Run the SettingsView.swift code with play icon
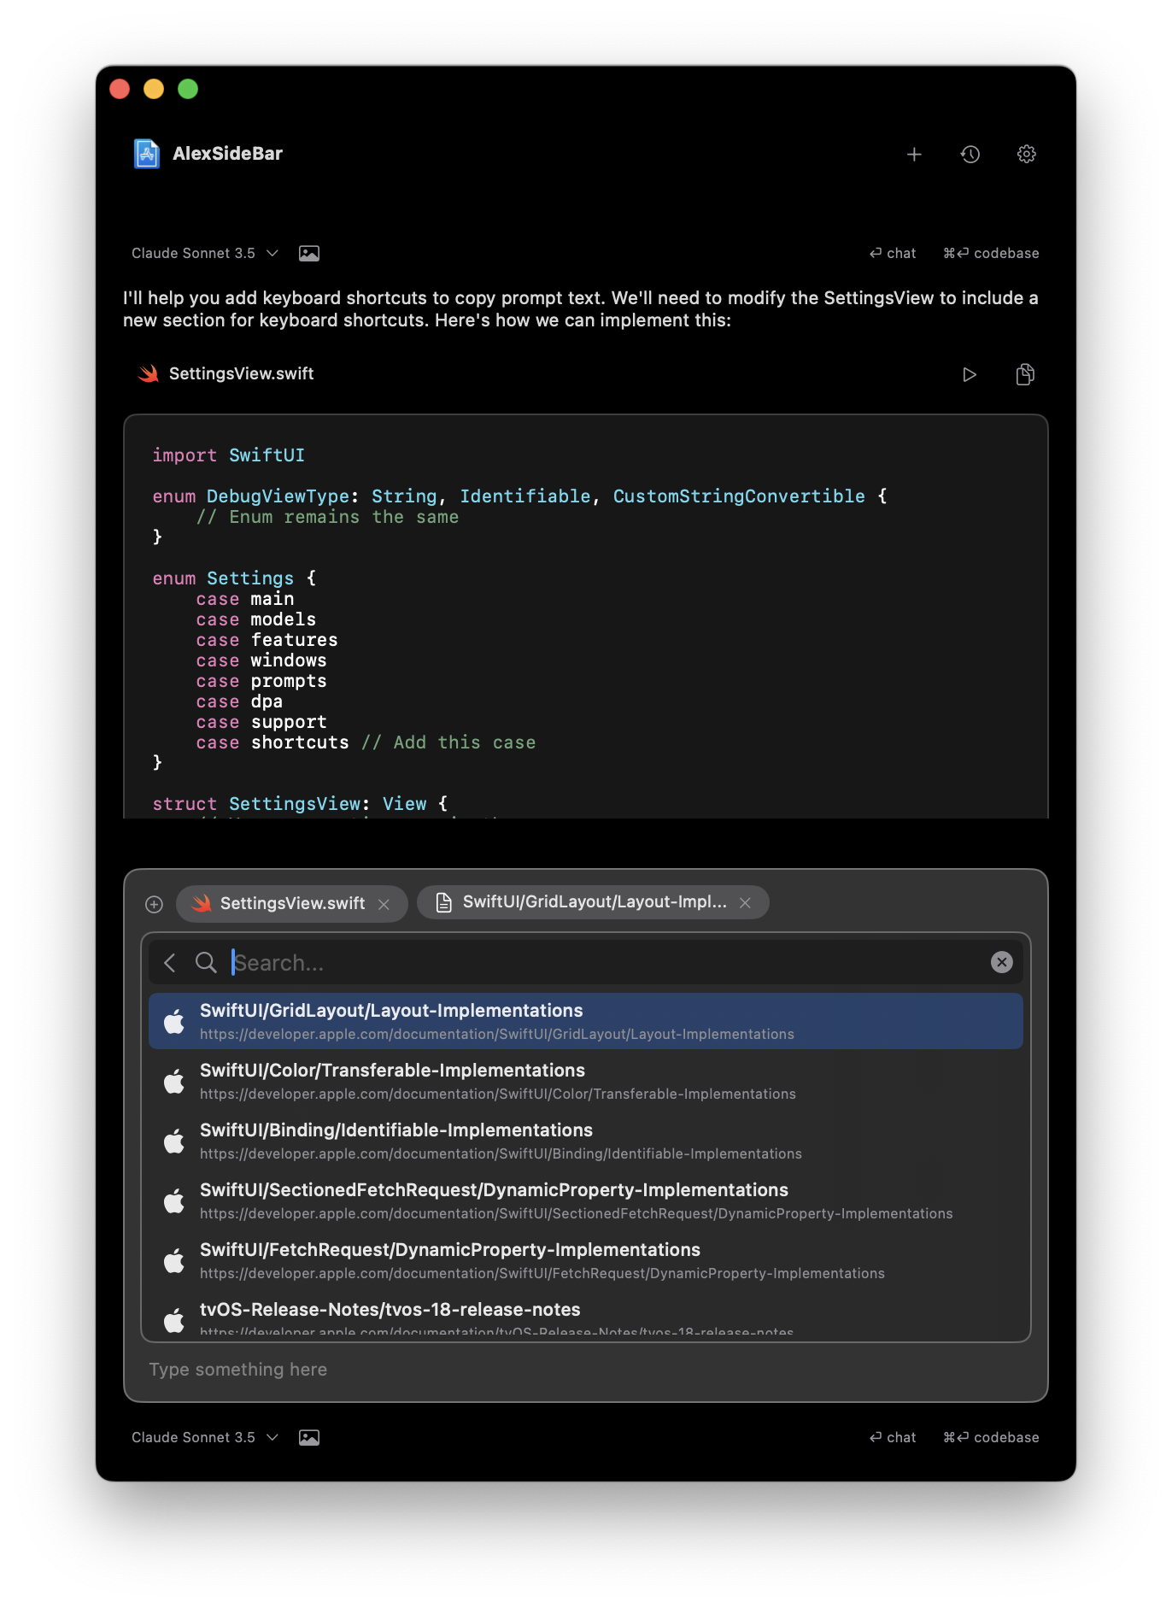This screenshot has width=1172, height=1608. 969,374
